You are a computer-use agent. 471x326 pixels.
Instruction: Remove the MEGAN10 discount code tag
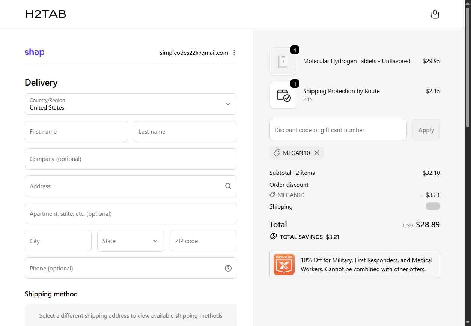pyautogui.click(x=317, y=153)
